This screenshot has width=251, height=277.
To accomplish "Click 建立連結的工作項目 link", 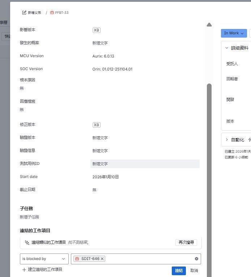I will pyautogui.click(x=45, y=269).
